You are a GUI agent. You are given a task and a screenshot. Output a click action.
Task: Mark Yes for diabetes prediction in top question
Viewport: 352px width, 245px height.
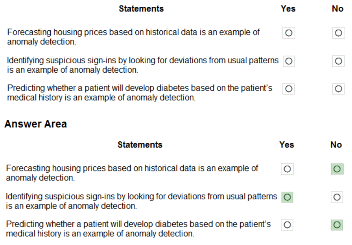(288, 89)
